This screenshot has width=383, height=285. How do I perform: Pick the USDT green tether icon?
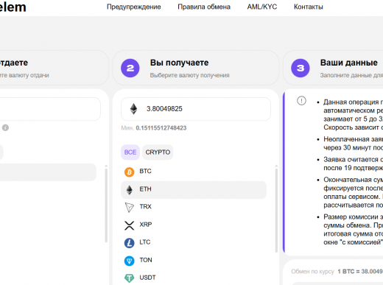pyautogui.click(x=130, y=278)
